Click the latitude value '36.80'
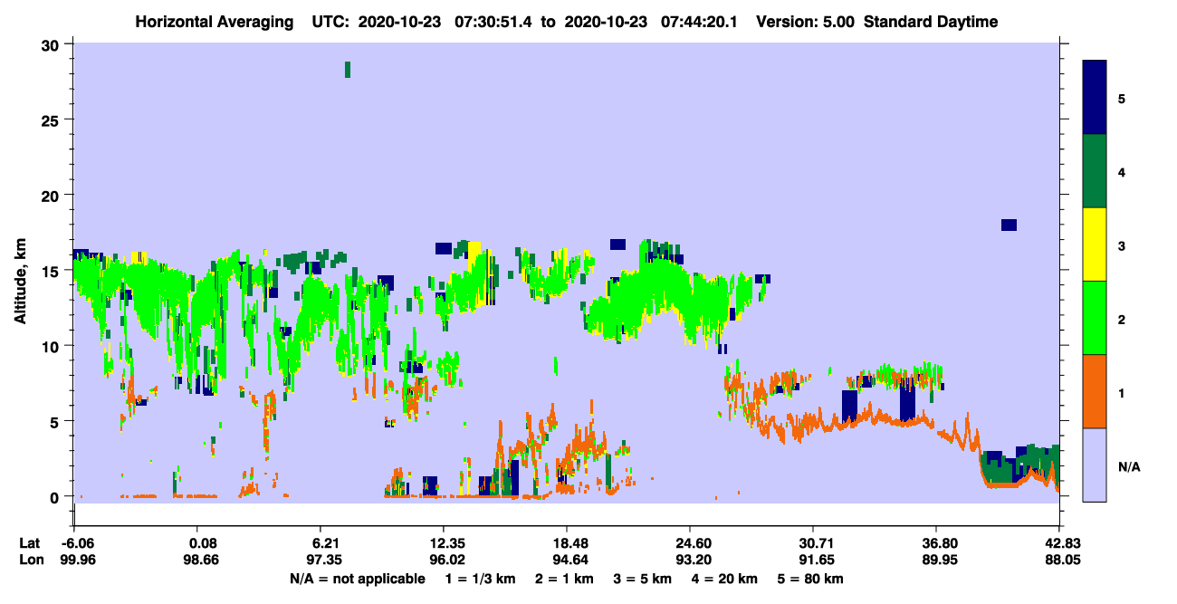 (x=936, y=543)
